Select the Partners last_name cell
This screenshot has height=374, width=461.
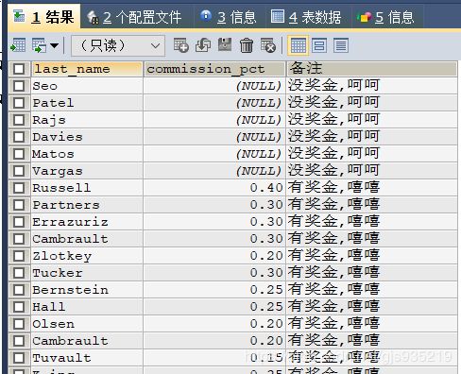coord(87,205)
